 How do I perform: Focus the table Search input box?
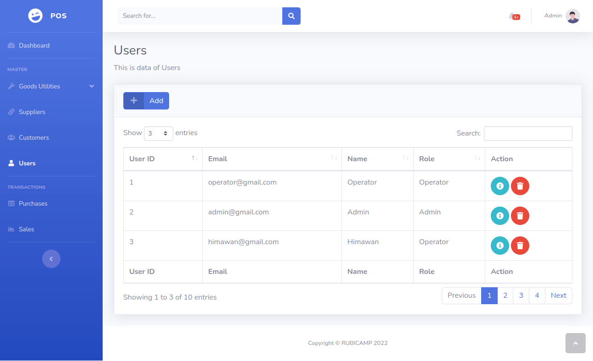(x=528, y=133)
